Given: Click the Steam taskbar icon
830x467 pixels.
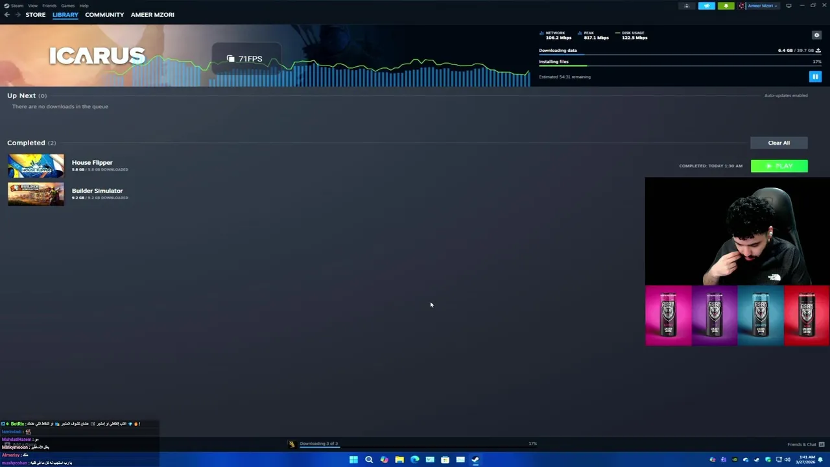Looking at the screenshot, I should 475,460.
